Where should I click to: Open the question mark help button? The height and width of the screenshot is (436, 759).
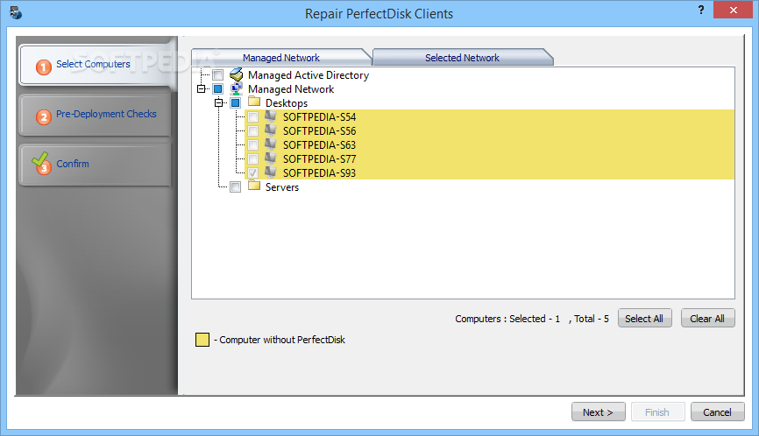pyautogui.click(x=701, y=10)
